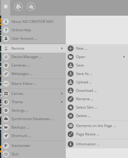This screenshot has width=128, height=158.
Task: Click the code brackets icon for Macro Editor
Action: (x=6, y=84)
